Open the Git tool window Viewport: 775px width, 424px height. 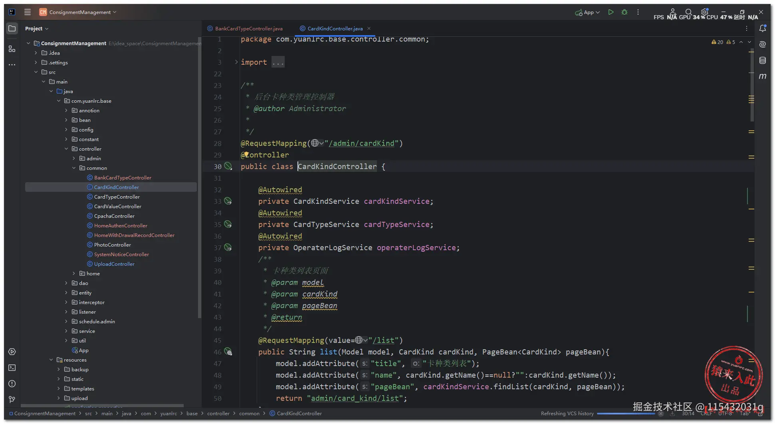click(12, 399)
